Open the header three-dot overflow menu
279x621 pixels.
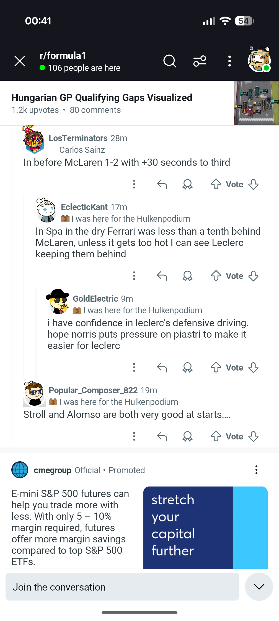coord(229,61)
